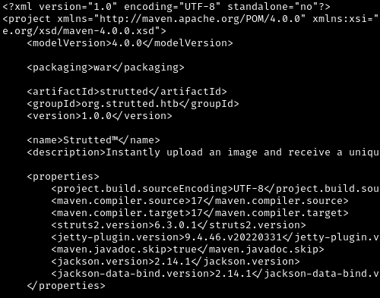Screen dimensions: 380x298
Task: Click the modelVersion value 4.0.0
Action: point(127,43)
